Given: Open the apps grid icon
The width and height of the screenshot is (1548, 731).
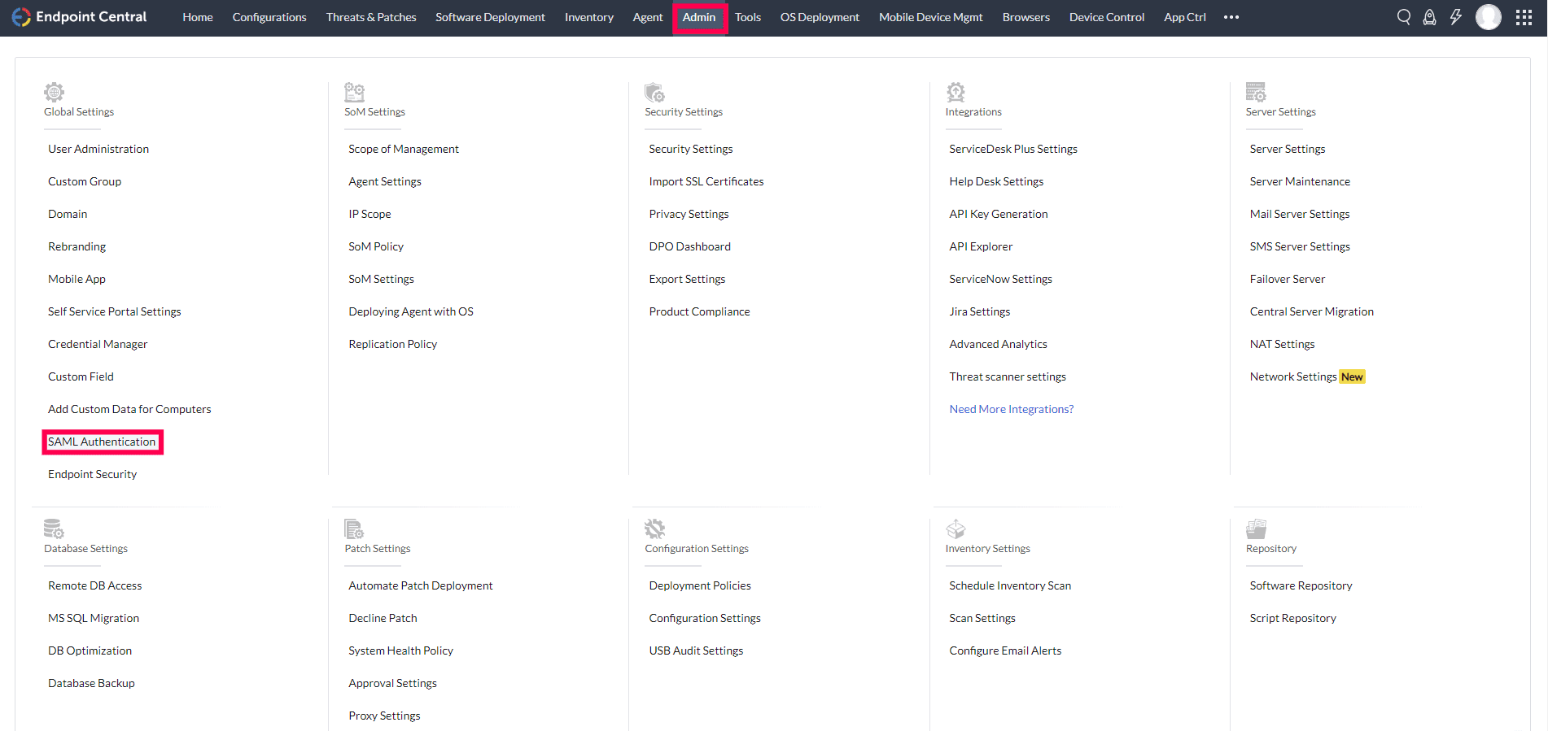Looking at the screenshot, I should click(x=1524, y=17).
